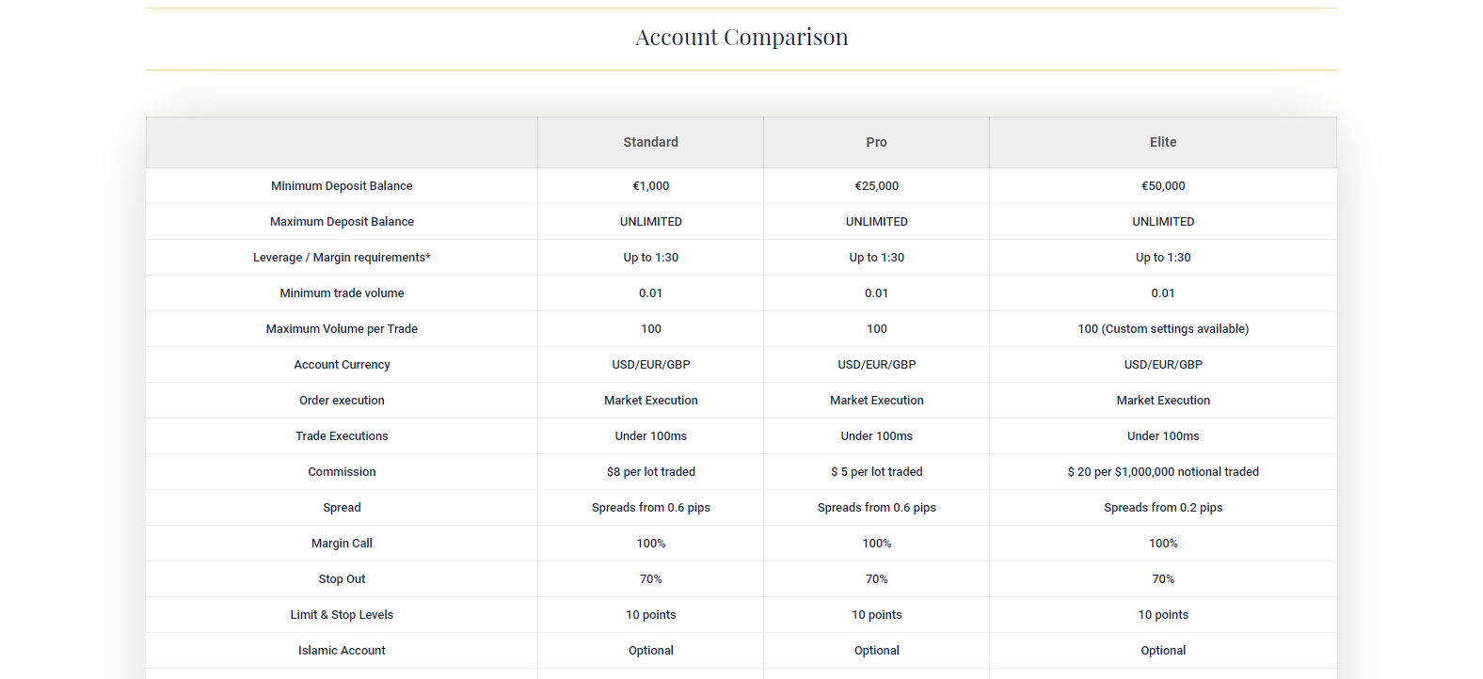Viewport: 1483px width, 679px height.
Task: Click USD/EUR/GBP in the Standard column
Action: (x=650, y=365)
